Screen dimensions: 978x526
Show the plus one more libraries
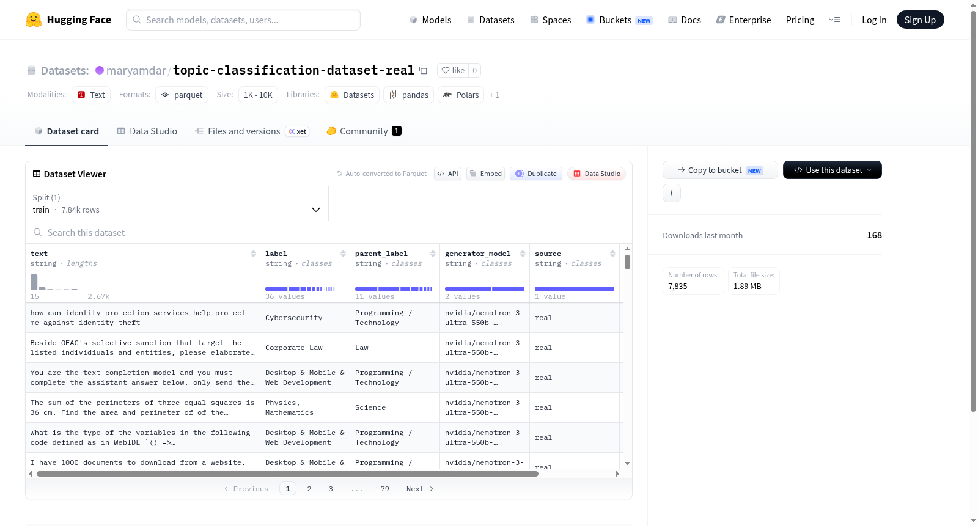coord(494,95)
